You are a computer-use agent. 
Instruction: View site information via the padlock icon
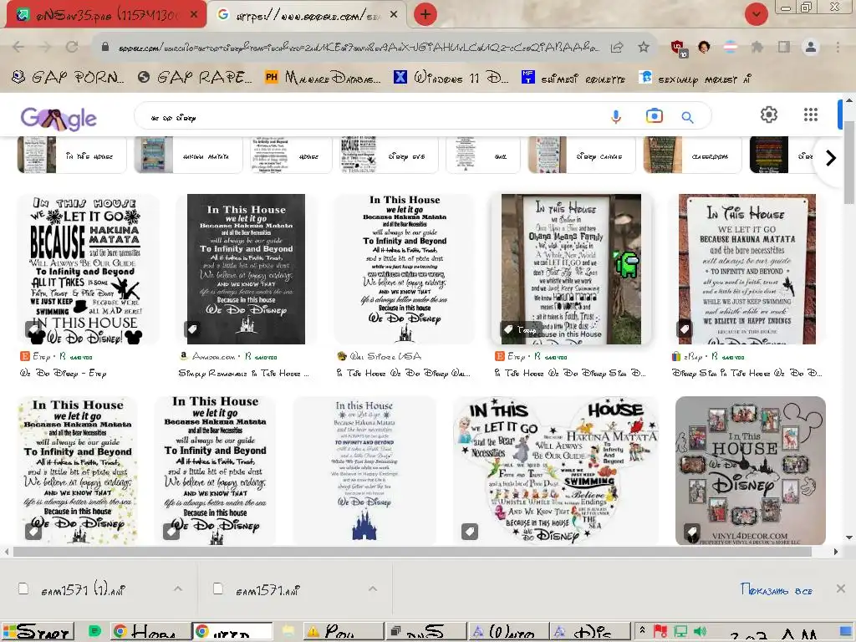(105, 47)
